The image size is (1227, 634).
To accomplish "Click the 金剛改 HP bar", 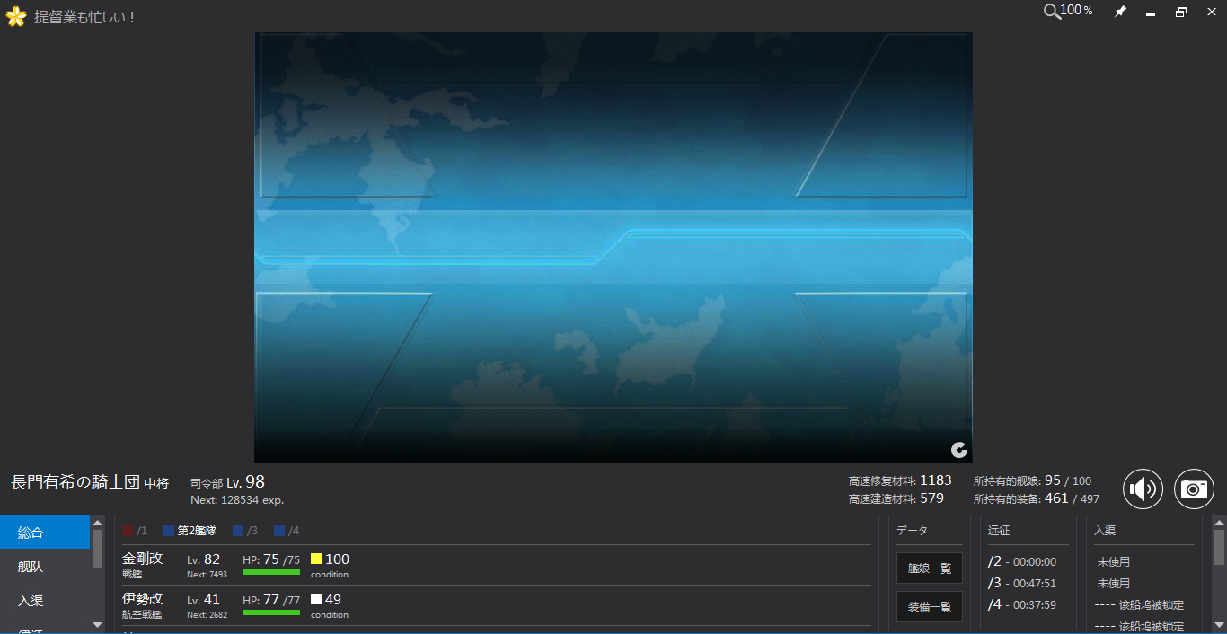I will (x=271, y=572).
